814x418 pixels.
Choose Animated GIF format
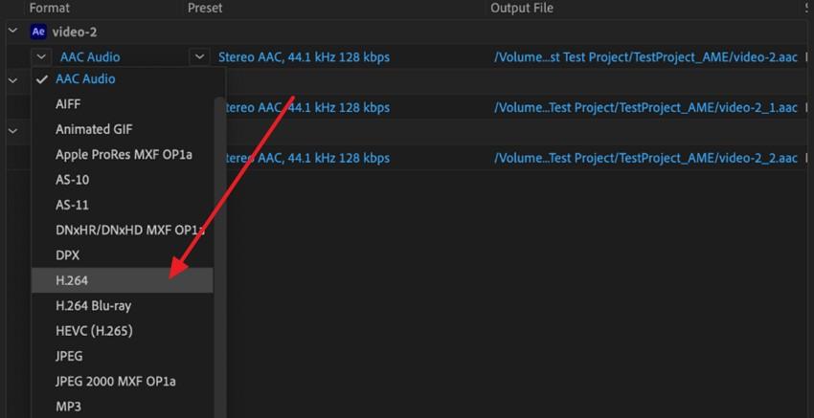[x=123, y=129]
